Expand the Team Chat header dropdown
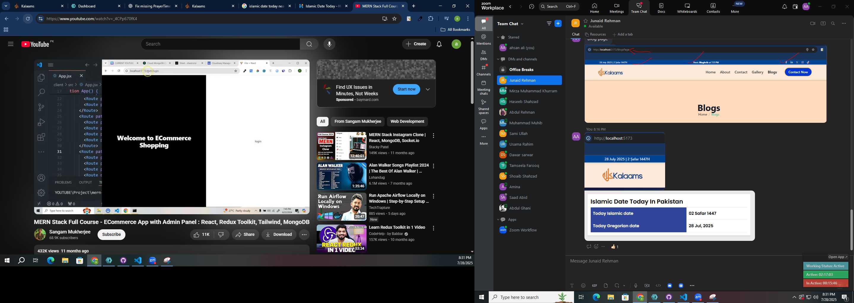Image resolution: width=854 pixels, height=303 pixels. pyautogui.click(x=522, y=24)
